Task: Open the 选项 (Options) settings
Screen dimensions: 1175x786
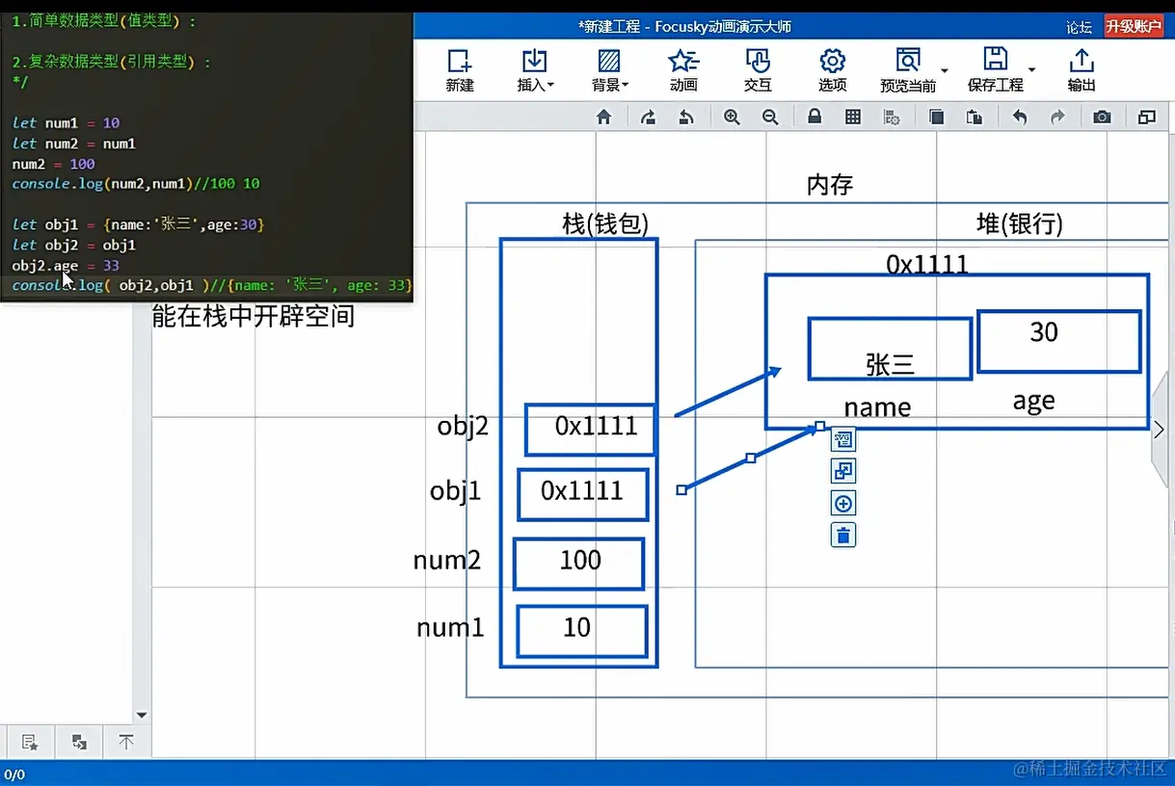Action: click(832, 70)
